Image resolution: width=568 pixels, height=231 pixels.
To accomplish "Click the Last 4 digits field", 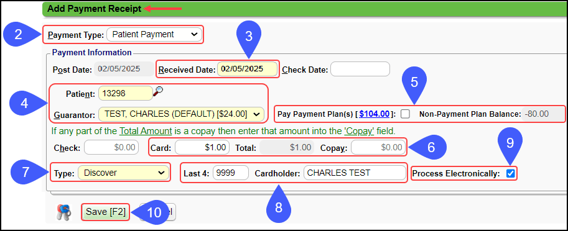I will coord(231,173).
